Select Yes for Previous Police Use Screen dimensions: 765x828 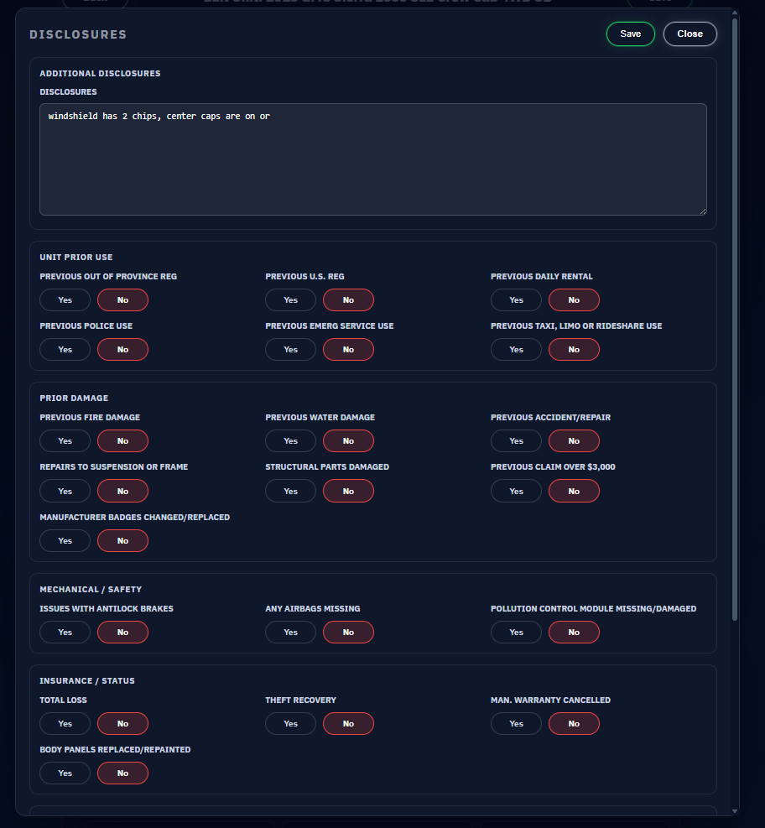click(65, 349)
